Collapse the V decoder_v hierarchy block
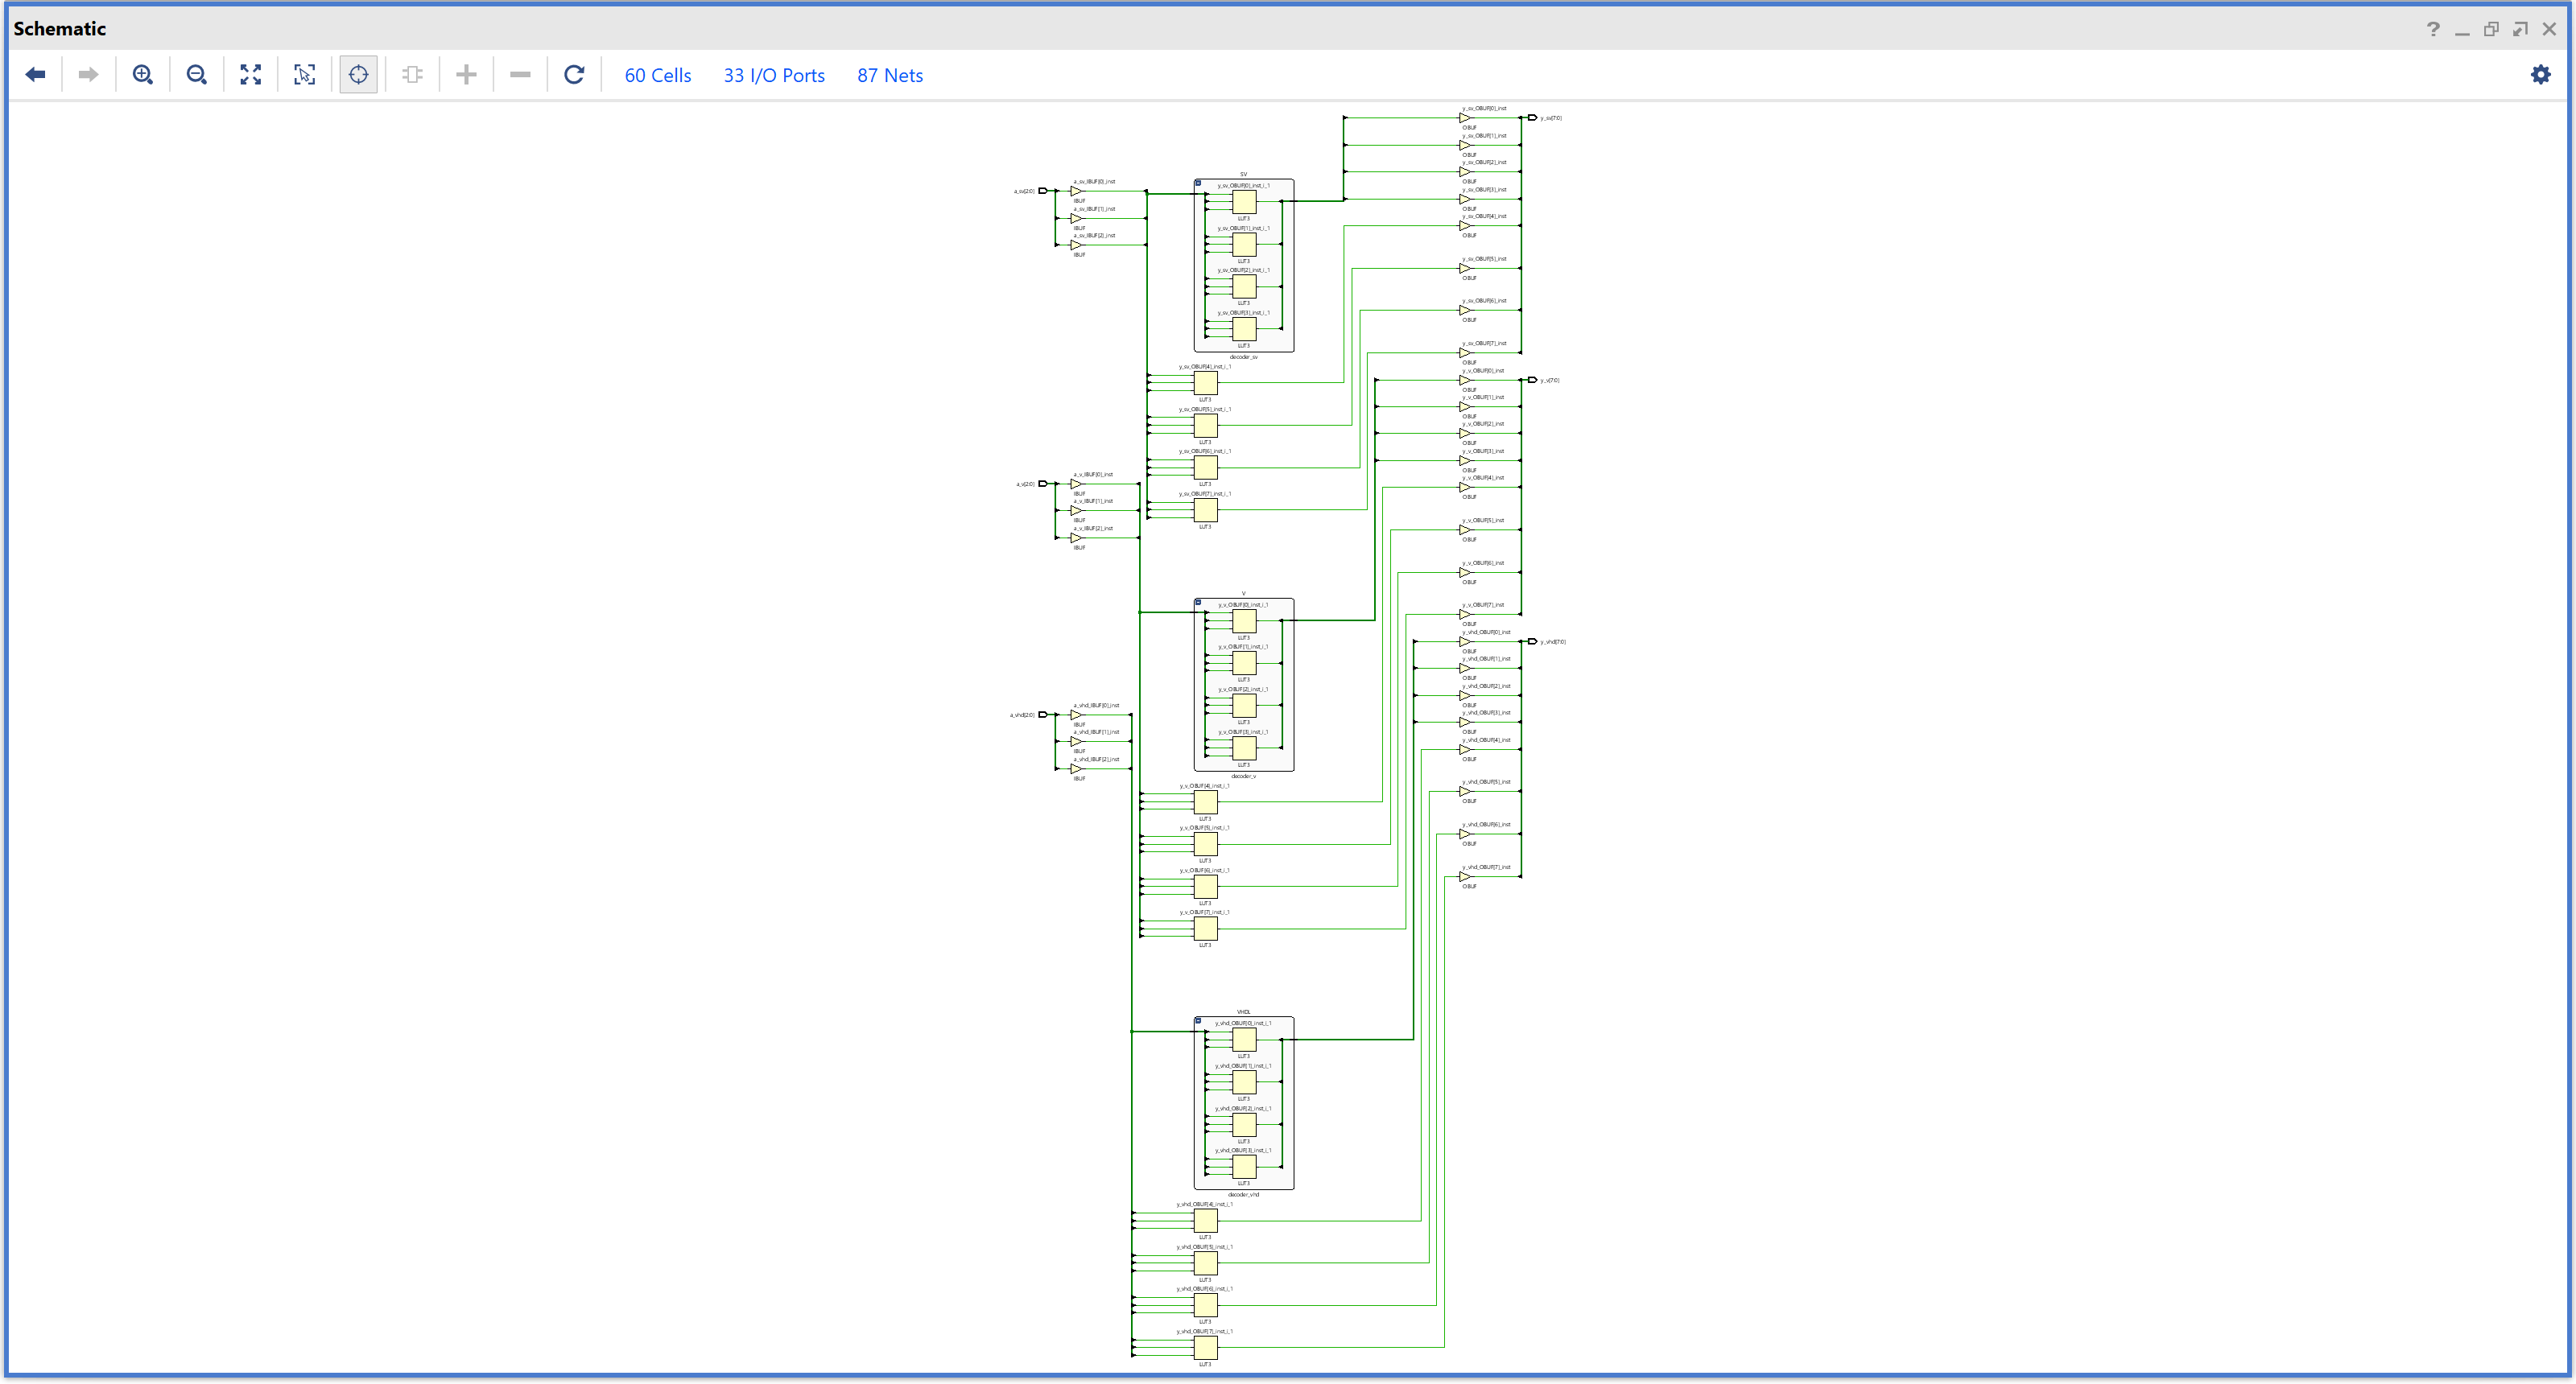The width and height of the screenshot is (2576, 1384). click(x=1198, y=603)
